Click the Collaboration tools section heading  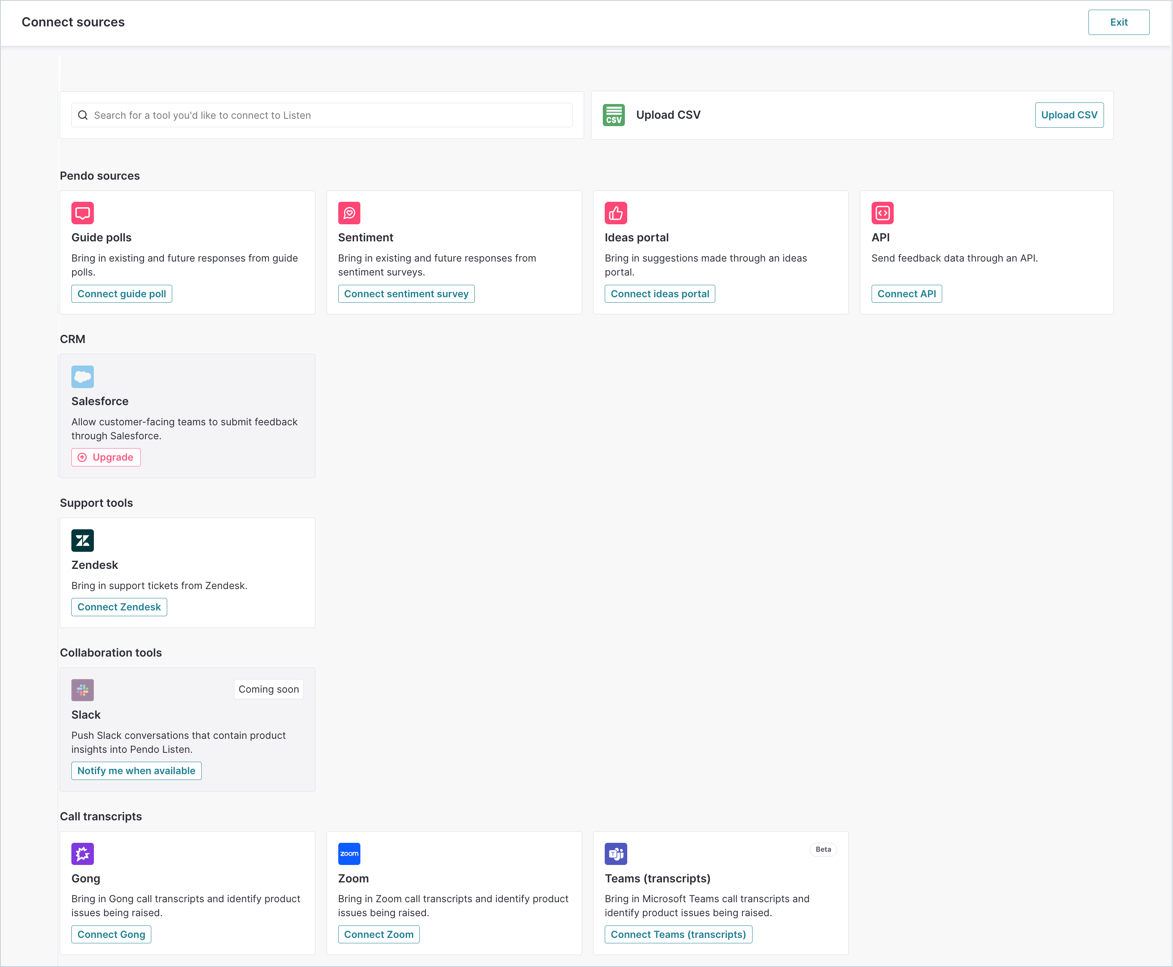pyautogui.click(x=111, y=653)
